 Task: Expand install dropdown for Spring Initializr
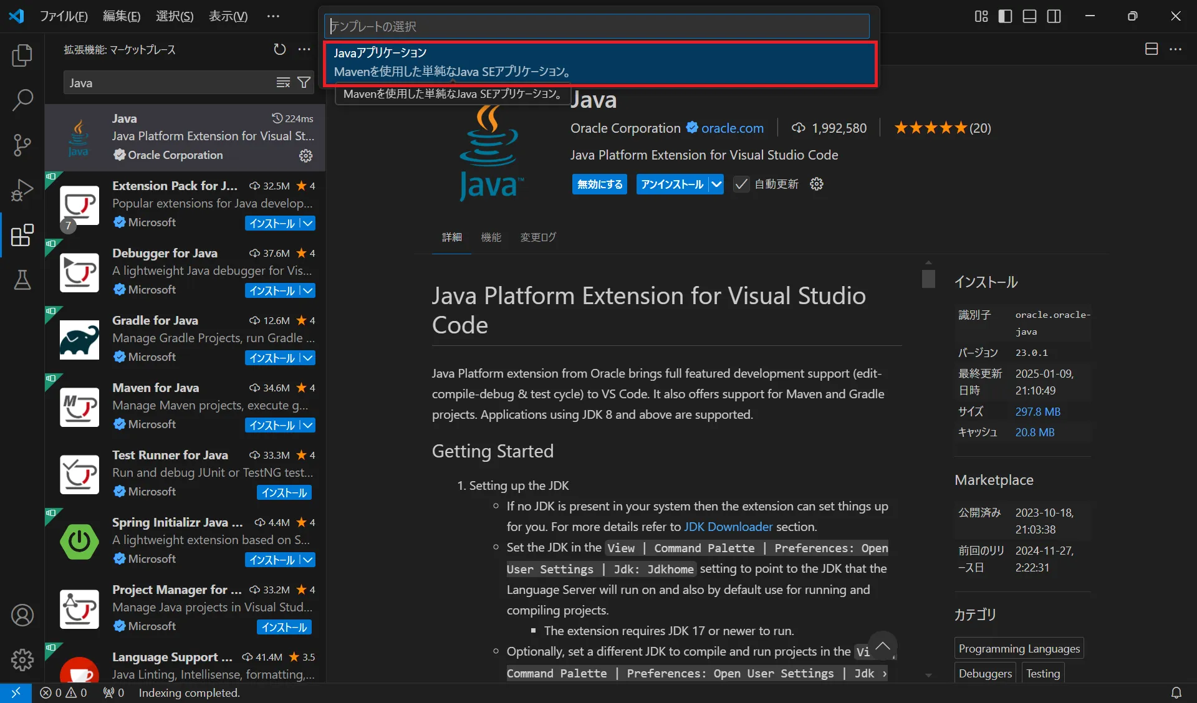pyautogui.click(x=307, y=560)
